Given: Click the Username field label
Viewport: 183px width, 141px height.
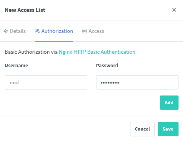Looking at the screenshot, I should point(16,66).
